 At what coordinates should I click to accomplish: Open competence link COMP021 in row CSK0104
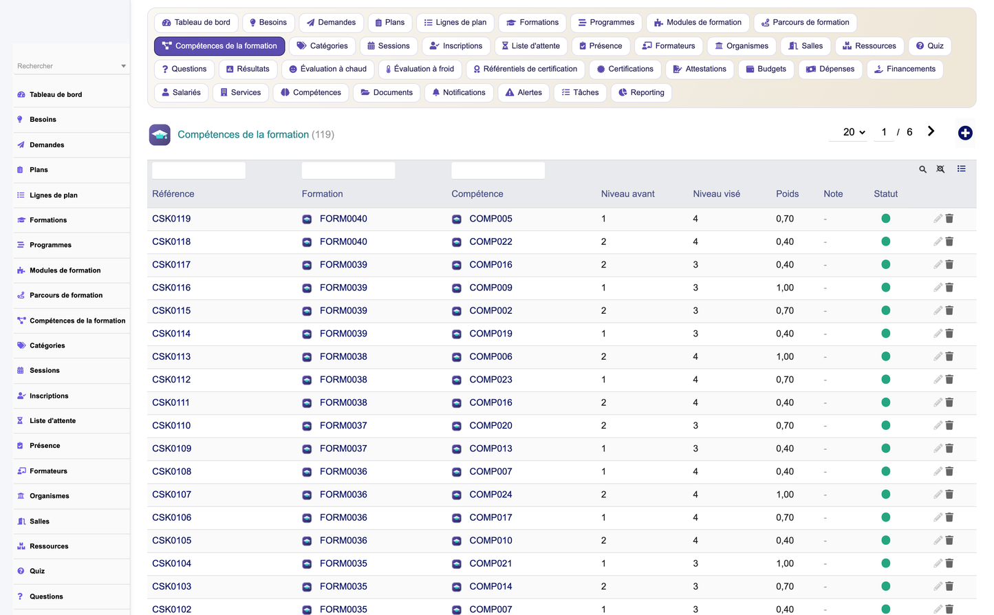(x=490, y=563)
